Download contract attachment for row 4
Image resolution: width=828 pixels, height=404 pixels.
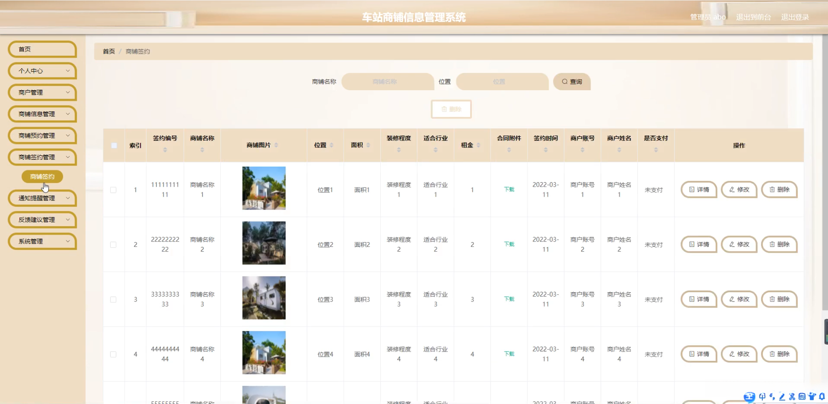[x=509, y=353]
